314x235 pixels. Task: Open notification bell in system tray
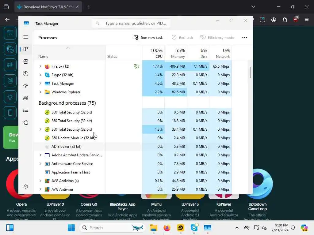point(293,228)
